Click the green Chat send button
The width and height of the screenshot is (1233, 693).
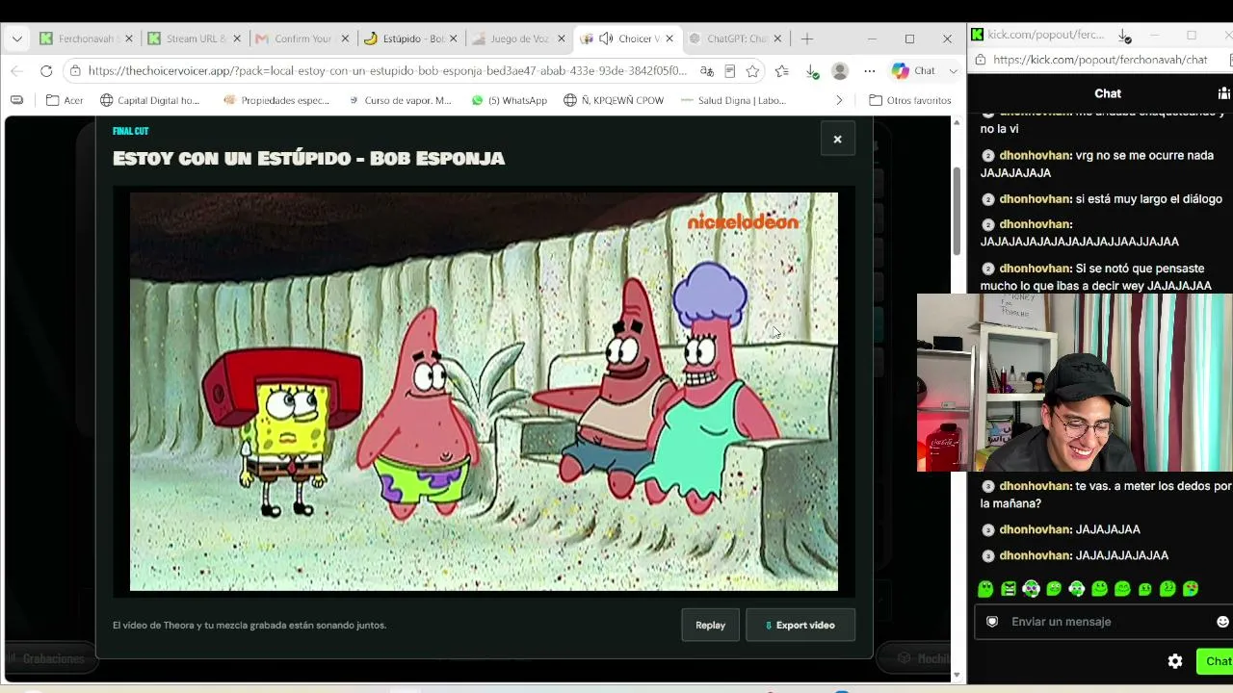point(1216,661)
